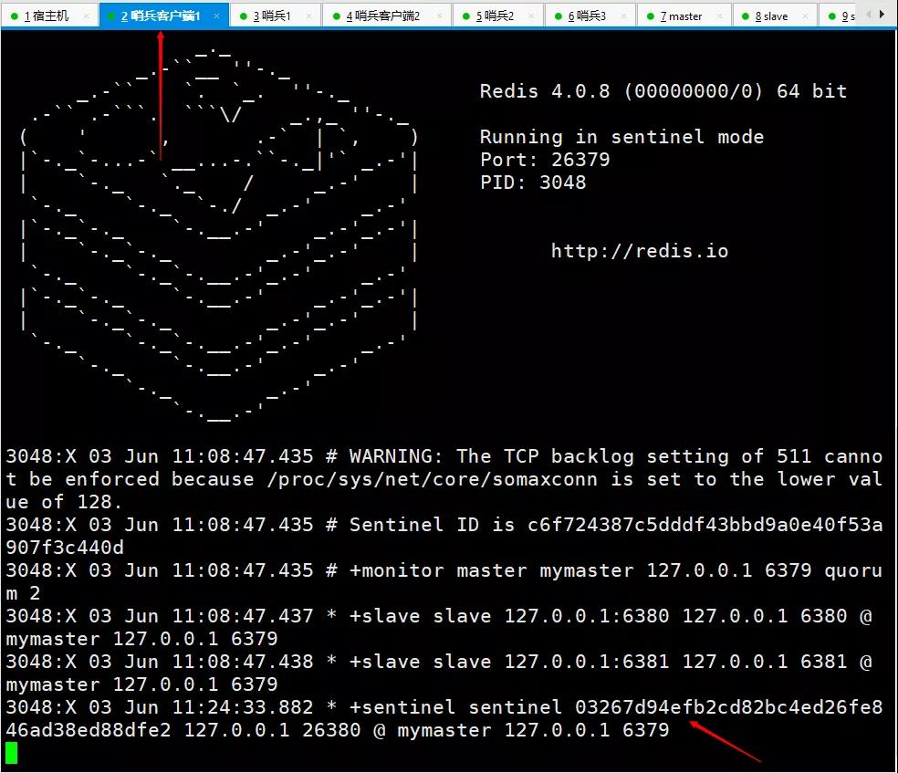The width and height of the screenshot is (898, 773).
Task: Click the '+monitor master mymaster' log line
Action: click(x=444, y=581)
